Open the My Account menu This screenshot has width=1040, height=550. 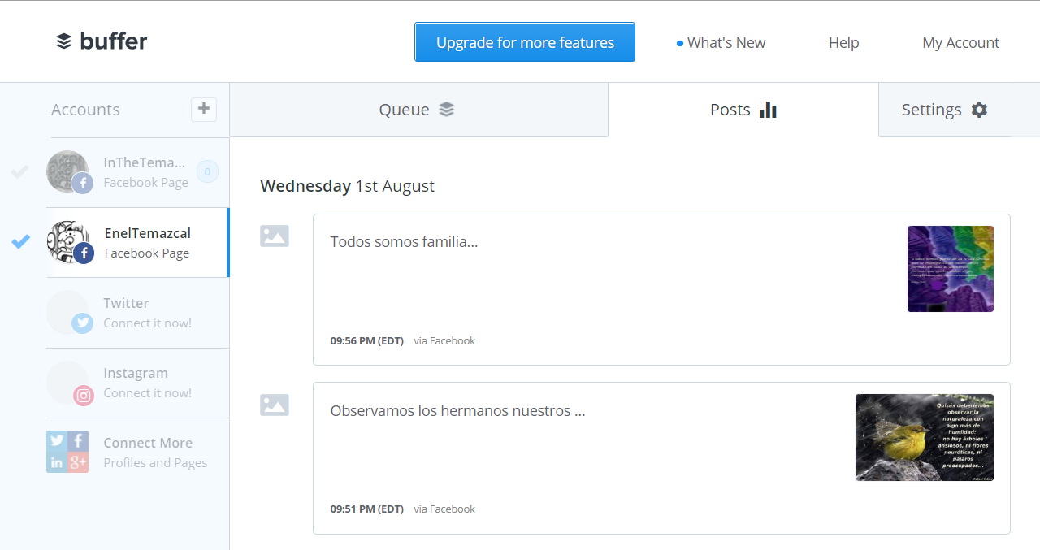[x=961, y=43]
